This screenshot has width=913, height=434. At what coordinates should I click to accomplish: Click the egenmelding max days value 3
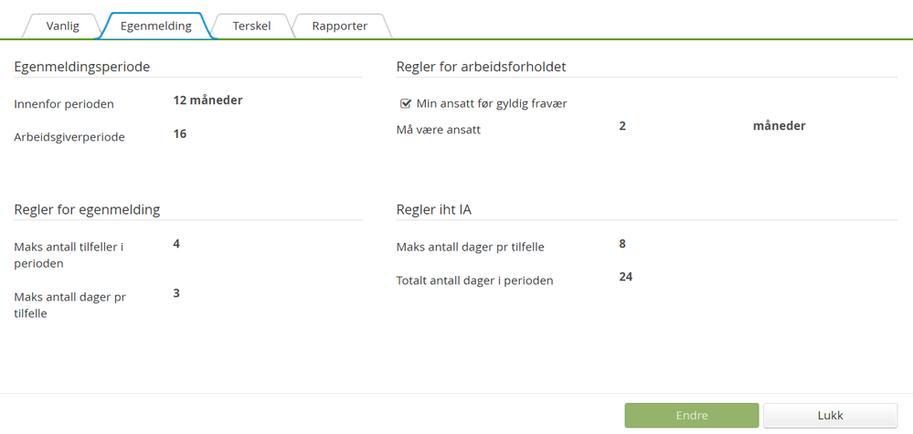point(176,293)
